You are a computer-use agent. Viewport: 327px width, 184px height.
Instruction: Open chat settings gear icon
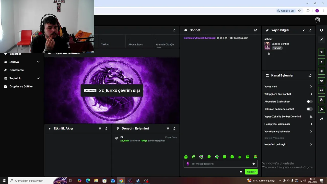tap(241, 172)
